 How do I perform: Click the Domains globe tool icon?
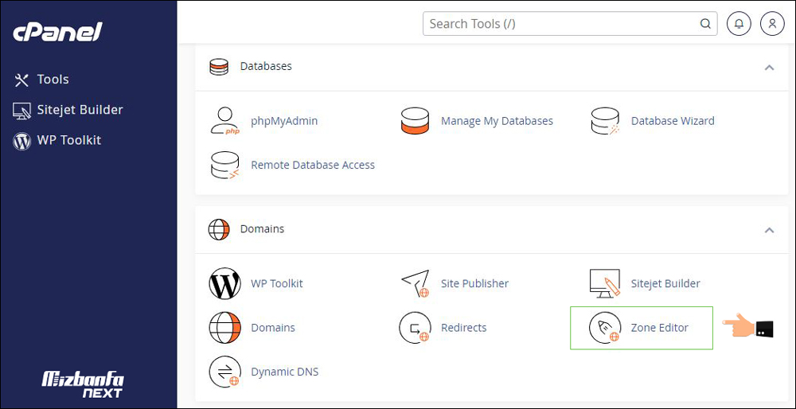click(225, 328)
